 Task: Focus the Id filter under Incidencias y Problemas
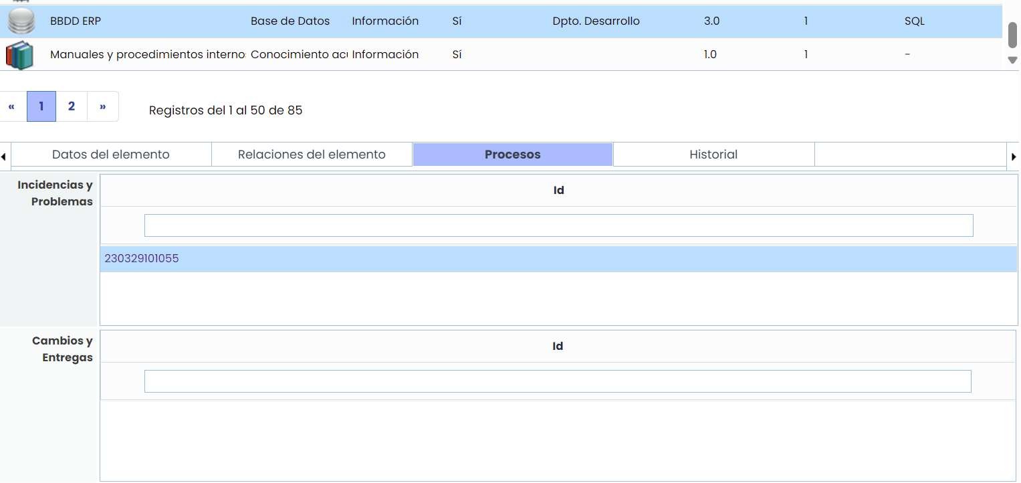click(x=558, y=225)
